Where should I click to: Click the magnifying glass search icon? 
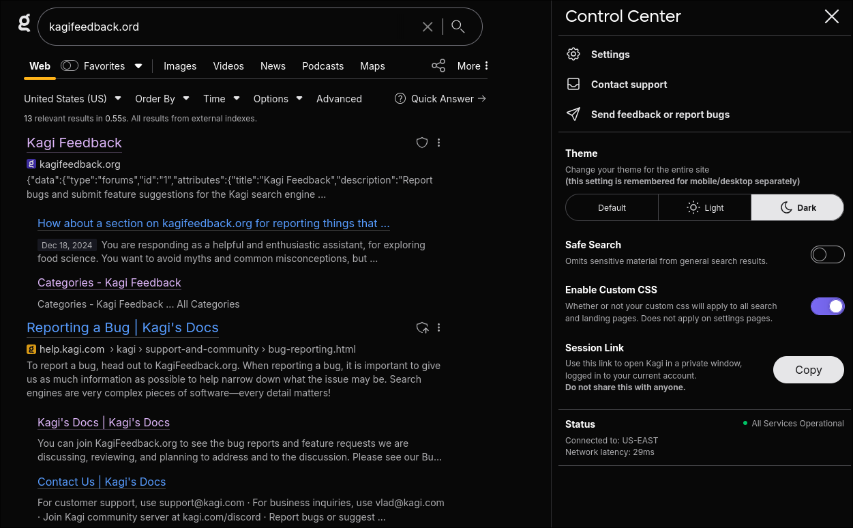pos(458,27)
